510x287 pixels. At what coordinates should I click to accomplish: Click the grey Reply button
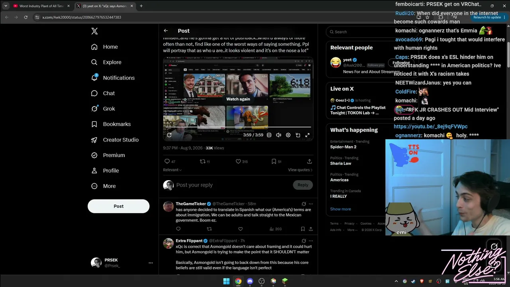(303, 185)
